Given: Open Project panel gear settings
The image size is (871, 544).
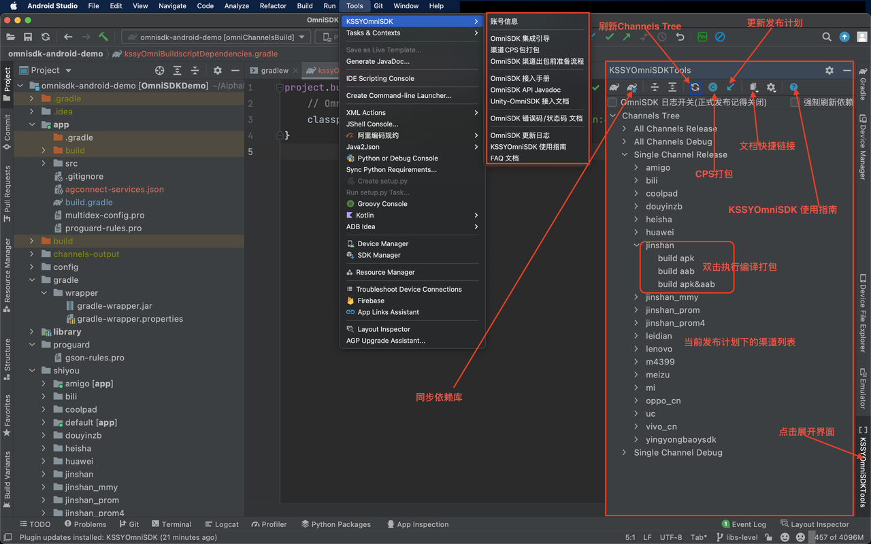Looking at the screenshot, I should click(218, 70).
